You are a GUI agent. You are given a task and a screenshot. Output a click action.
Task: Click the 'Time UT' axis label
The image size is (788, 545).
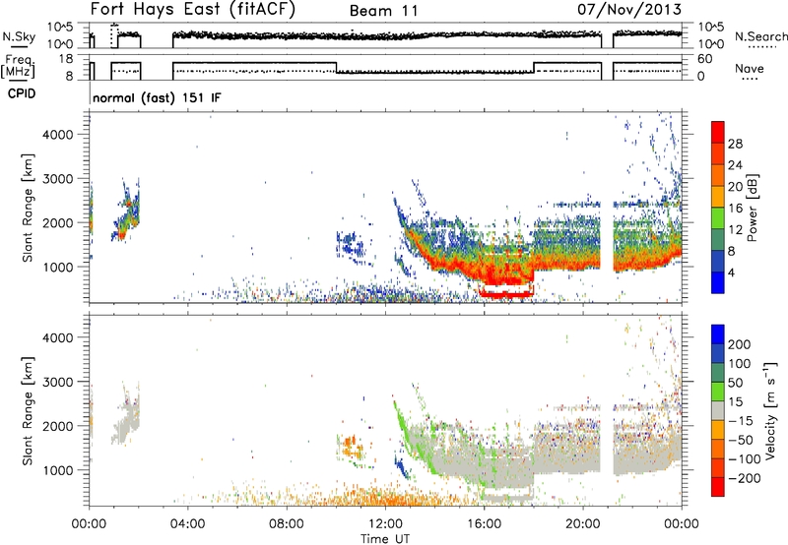(385, 539)
